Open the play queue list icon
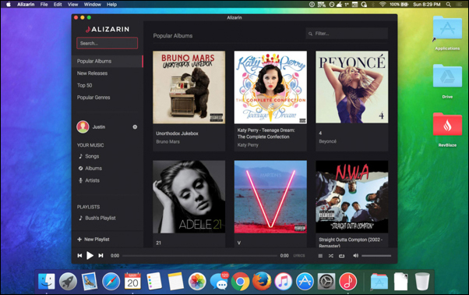The height and width of the screenshot is (295, 469). coord(320,256)
